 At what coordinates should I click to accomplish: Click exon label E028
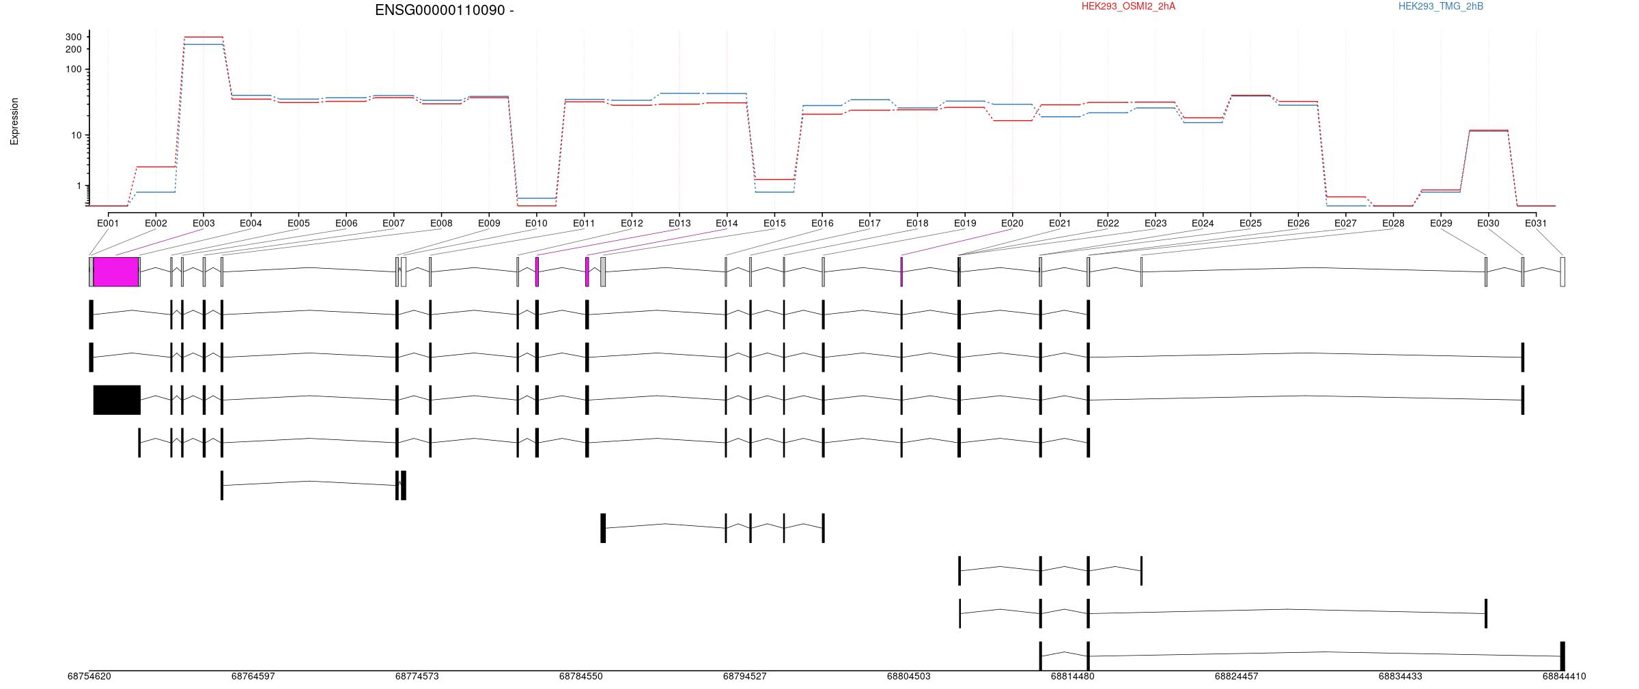click(x=1393, y=223)
